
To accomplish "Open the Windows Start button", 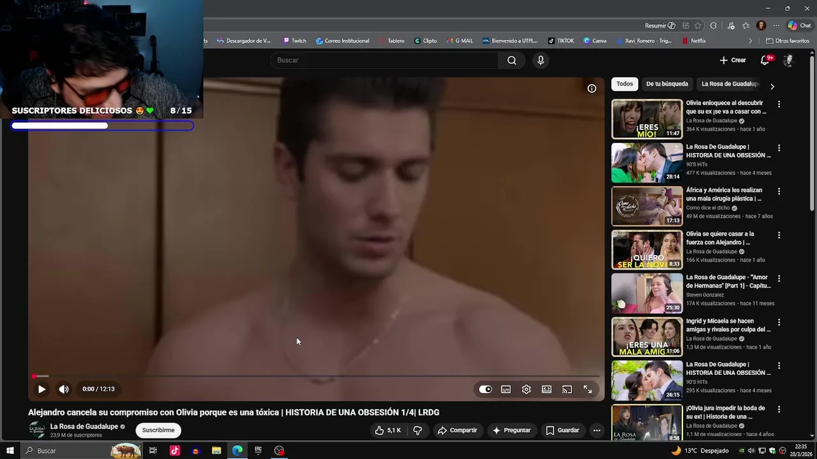I will coord(10,451).
